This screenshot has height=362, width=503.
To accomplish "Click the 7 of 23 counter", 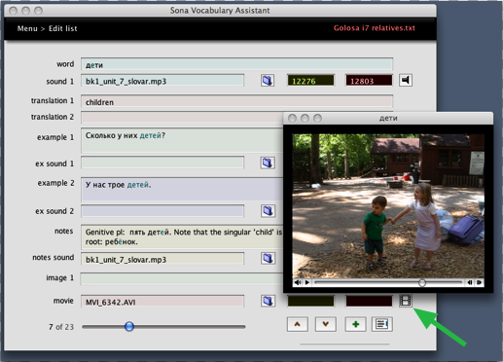I will click(61, 327).
